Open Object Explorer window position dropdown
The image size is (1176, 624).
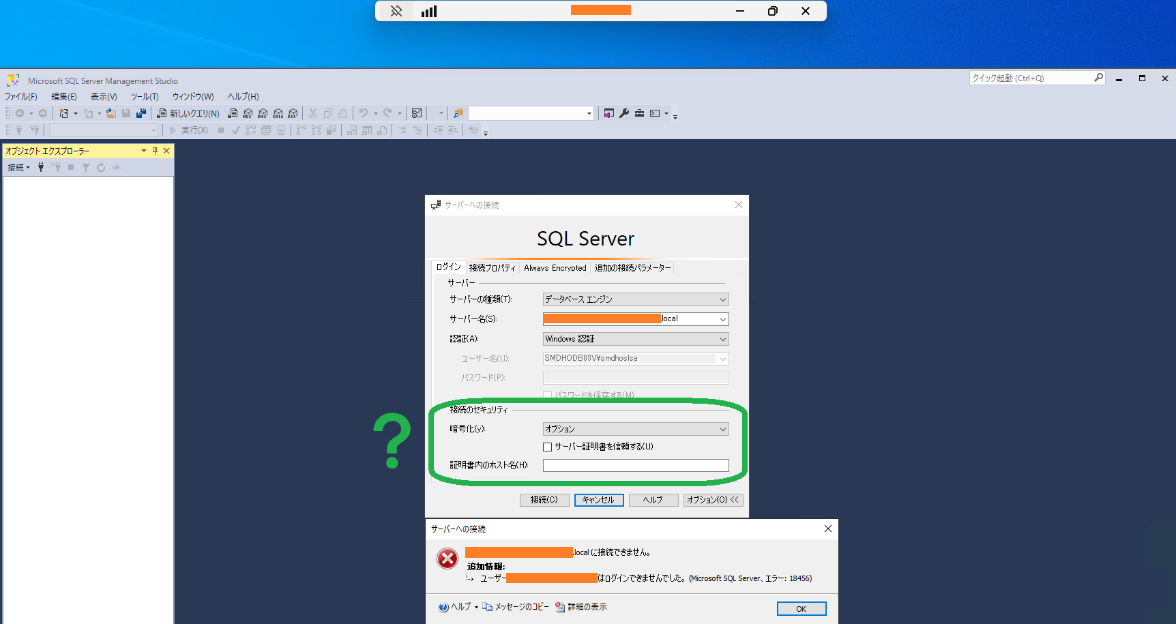click(144, 151)
